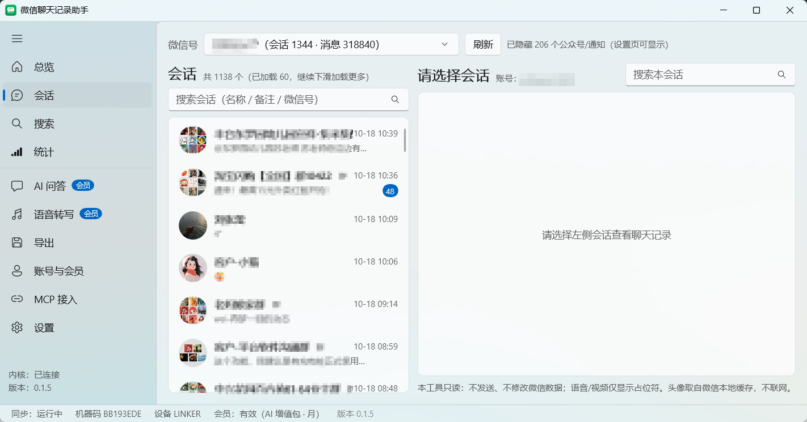The width and height of the screenshot is (807, 422).
Task: Click 版本 0.1.5 in the bottom status bar
Action: pos(355,414)
